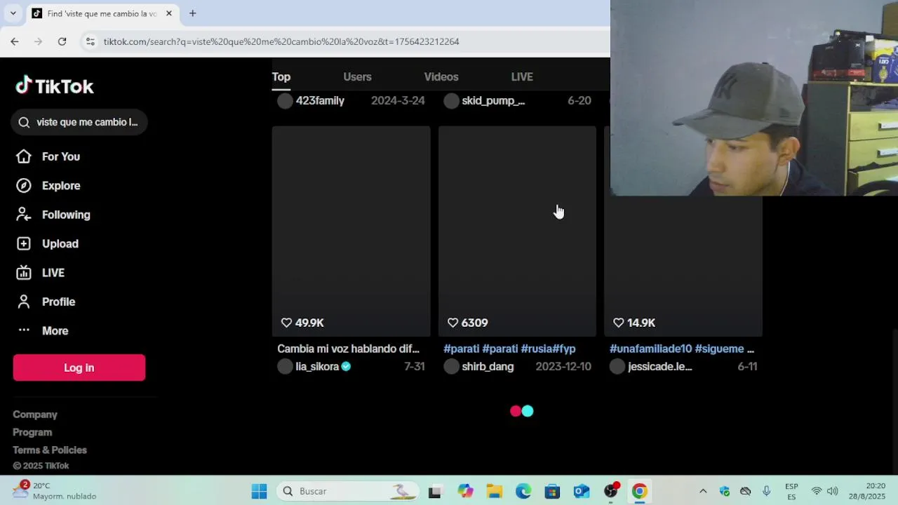Click the 'Cambia mi voz hablando dif...' caption
Screen dimensions: 898x505
click(x=348, y=349)
